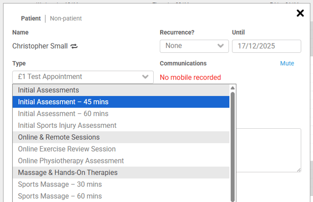Click the type list scrollbar thumb
This screenshot has width=313, height=202.
point(233,145)
